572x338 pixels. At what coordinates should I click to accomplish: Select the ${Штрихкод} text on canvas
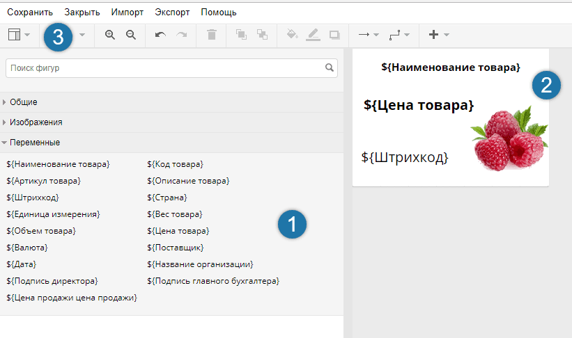[x=405, y=157]
